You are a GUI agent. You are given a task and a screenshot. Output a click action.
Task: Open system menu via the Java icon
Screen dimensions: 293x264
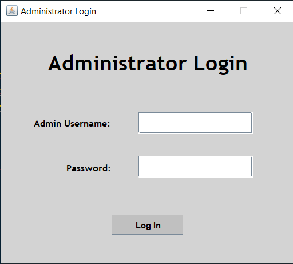coord(12,11)
